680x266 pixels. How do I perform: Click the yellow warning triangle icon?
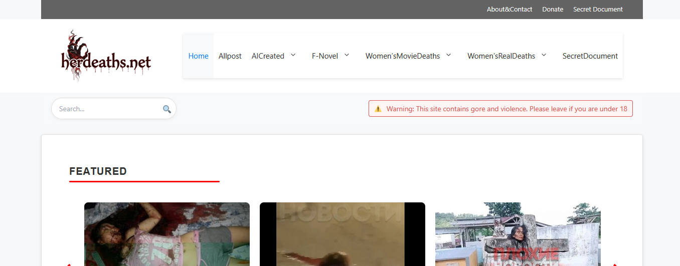(378, 109)
